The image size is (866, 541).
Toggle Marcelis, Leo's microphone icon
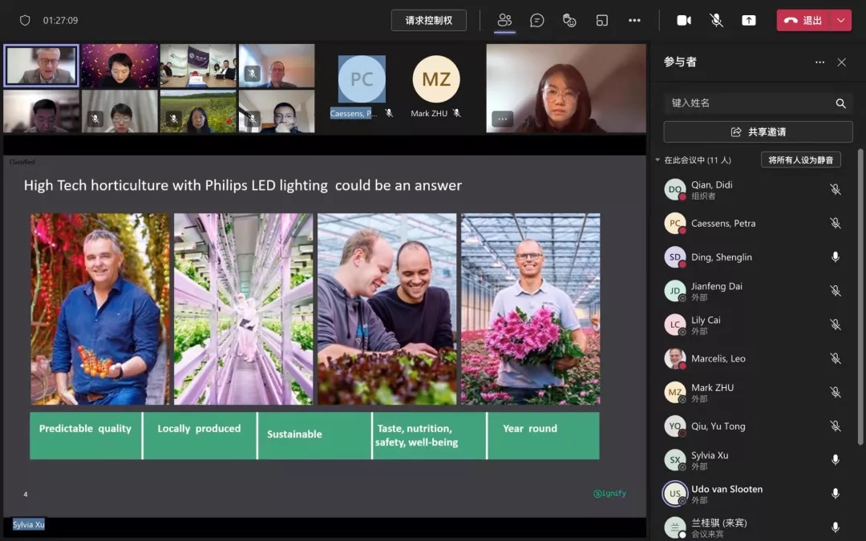pyautogui.click(x=836, y=359)
